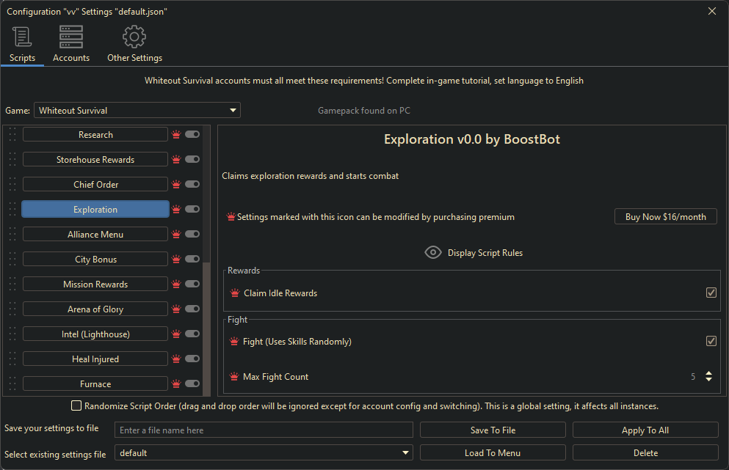Toggle the Alliance Menu script switch
This screenshot has height=470, width=729.
[192, 234]
